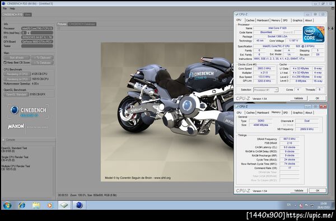Run the OpenGL Standard benchmark
Image resolution: width=336 pixels, height=221 pixels.
tap(16, 94)
